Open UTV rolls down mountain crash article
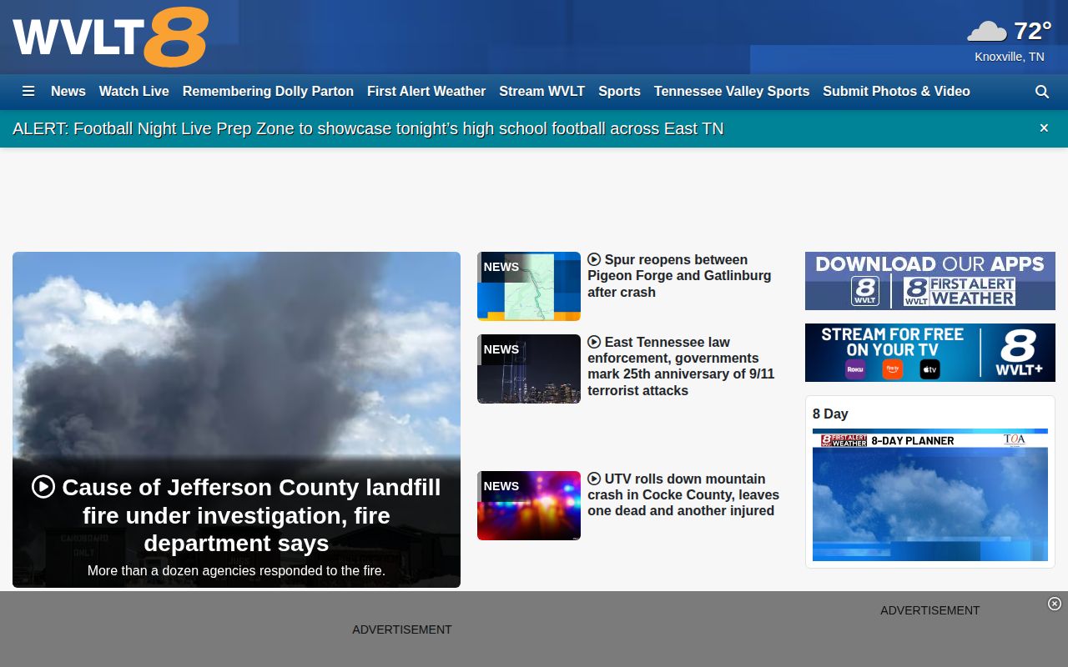The image size is (1068, 667). 683,495
